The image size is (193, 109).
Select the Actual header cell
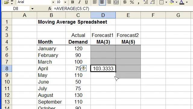click(x=78, y=35)
